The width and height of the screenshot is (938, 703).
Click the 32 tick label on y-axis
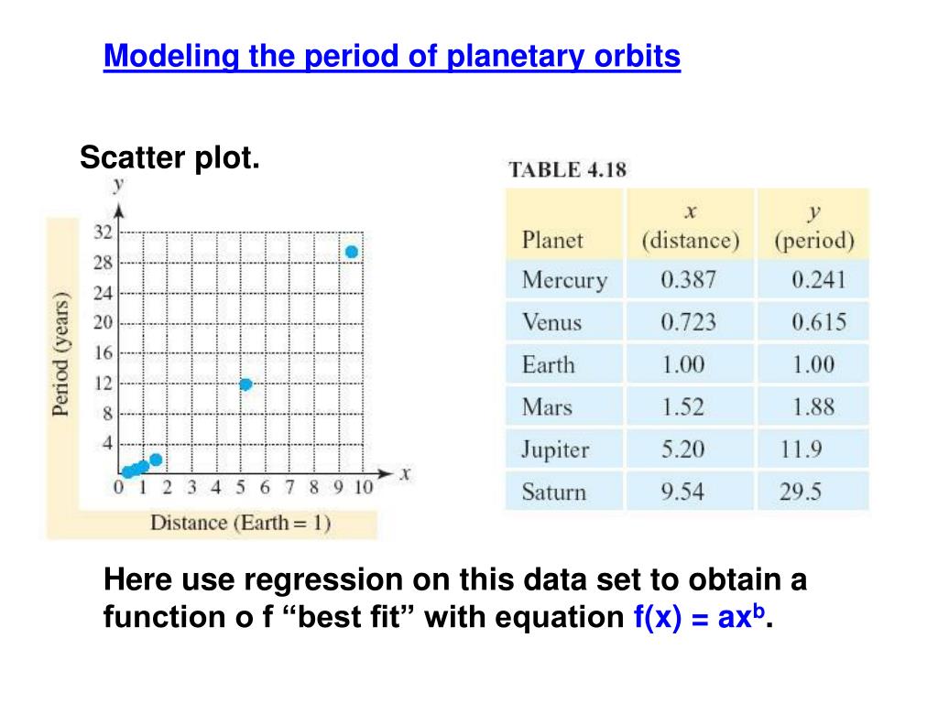point(103,232)
